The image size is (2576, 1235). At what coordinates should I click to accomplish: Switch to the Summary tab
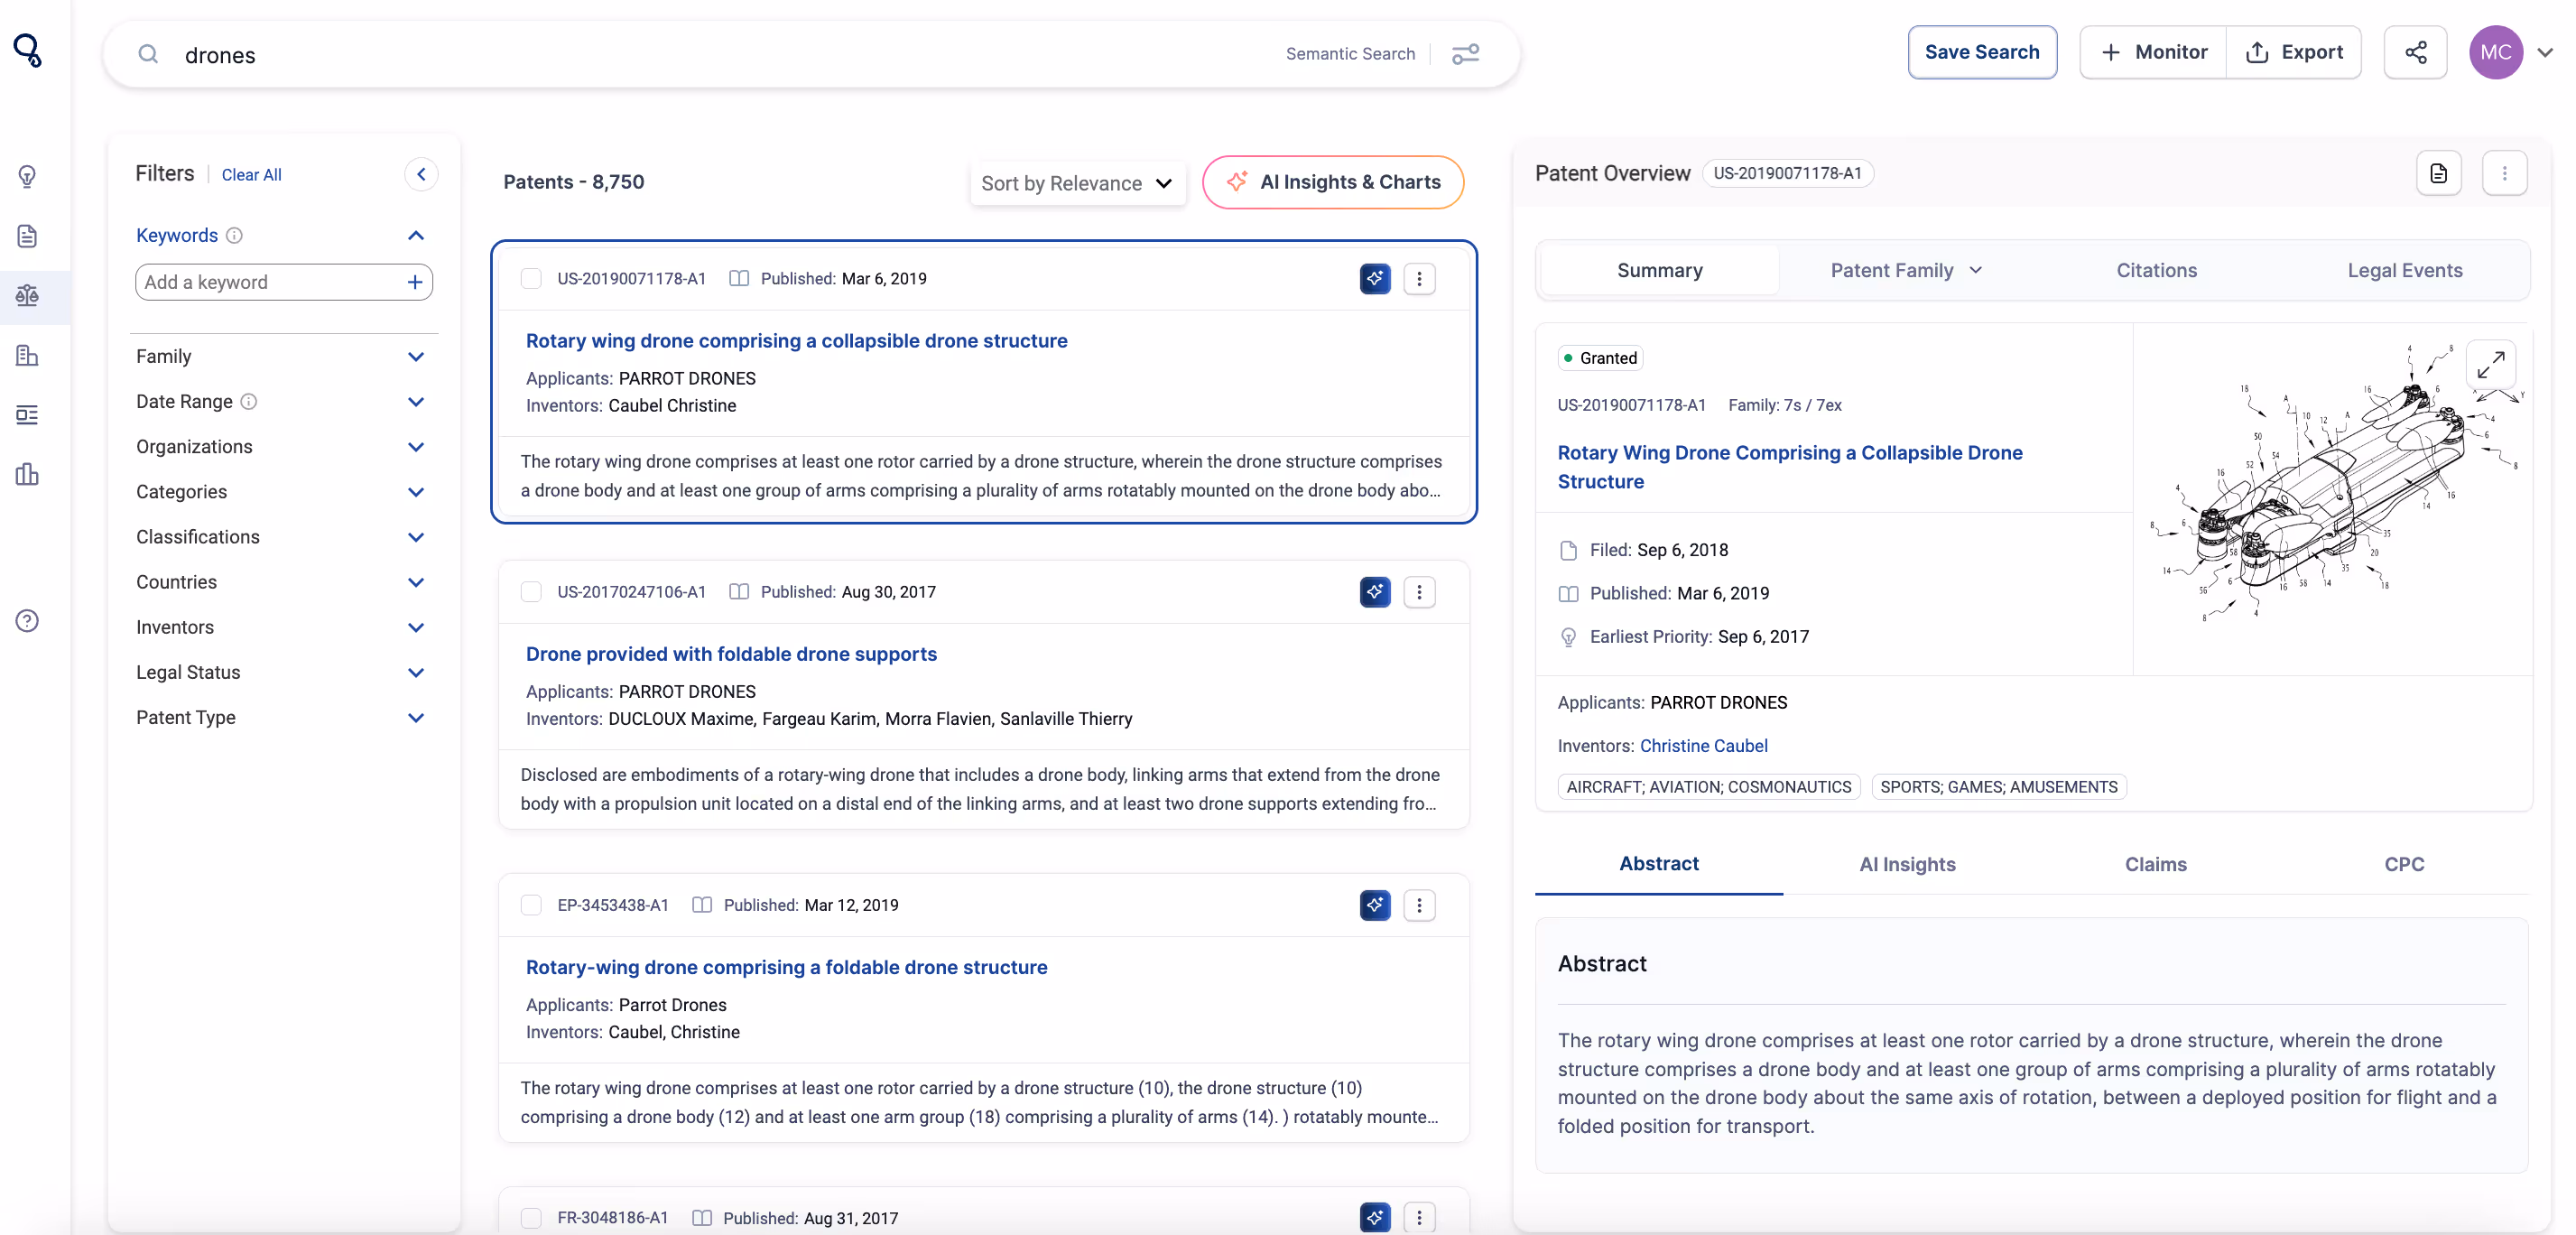click(1659, 270)
